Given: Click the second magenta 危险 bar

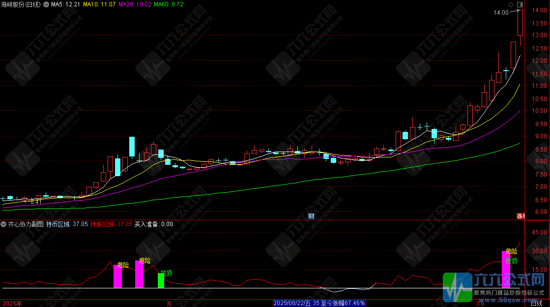Looking at the screenshot, I should click(x=139, y=274).
